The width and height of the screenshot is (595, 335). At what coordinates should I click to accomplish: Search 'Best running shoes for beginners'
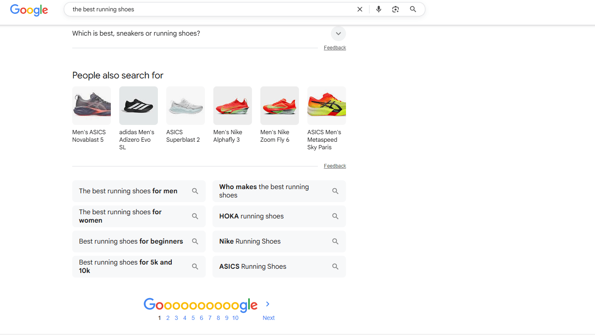pos(139,242)
